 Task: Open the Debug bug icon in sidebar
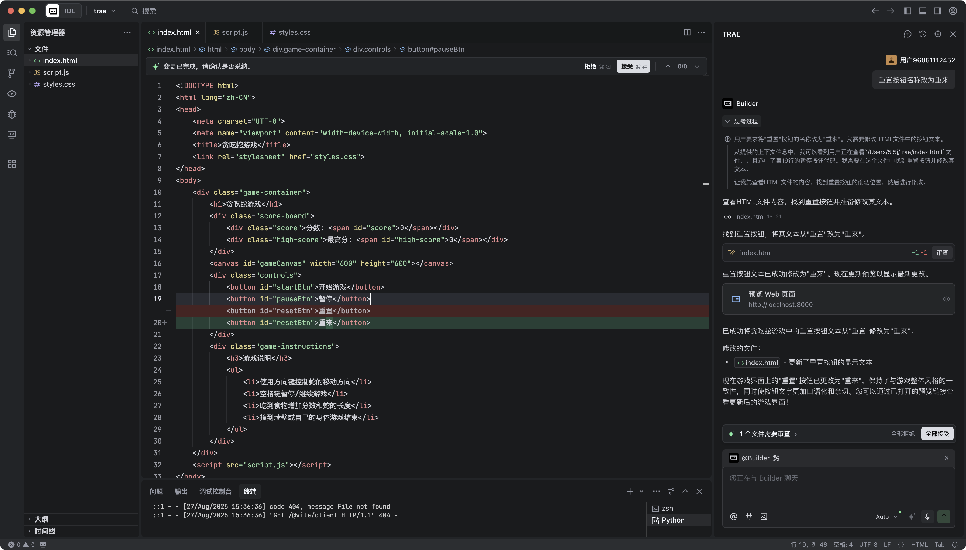click(x=12, y=114)
